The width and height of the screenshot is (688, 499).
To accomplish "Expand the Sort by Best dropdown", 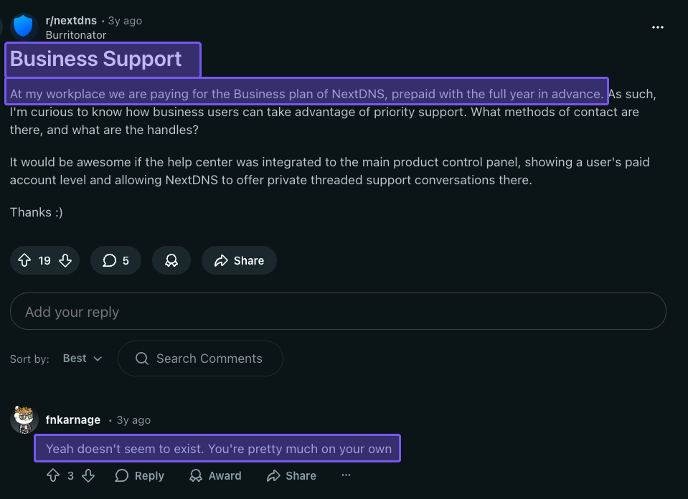I will 83,358.
